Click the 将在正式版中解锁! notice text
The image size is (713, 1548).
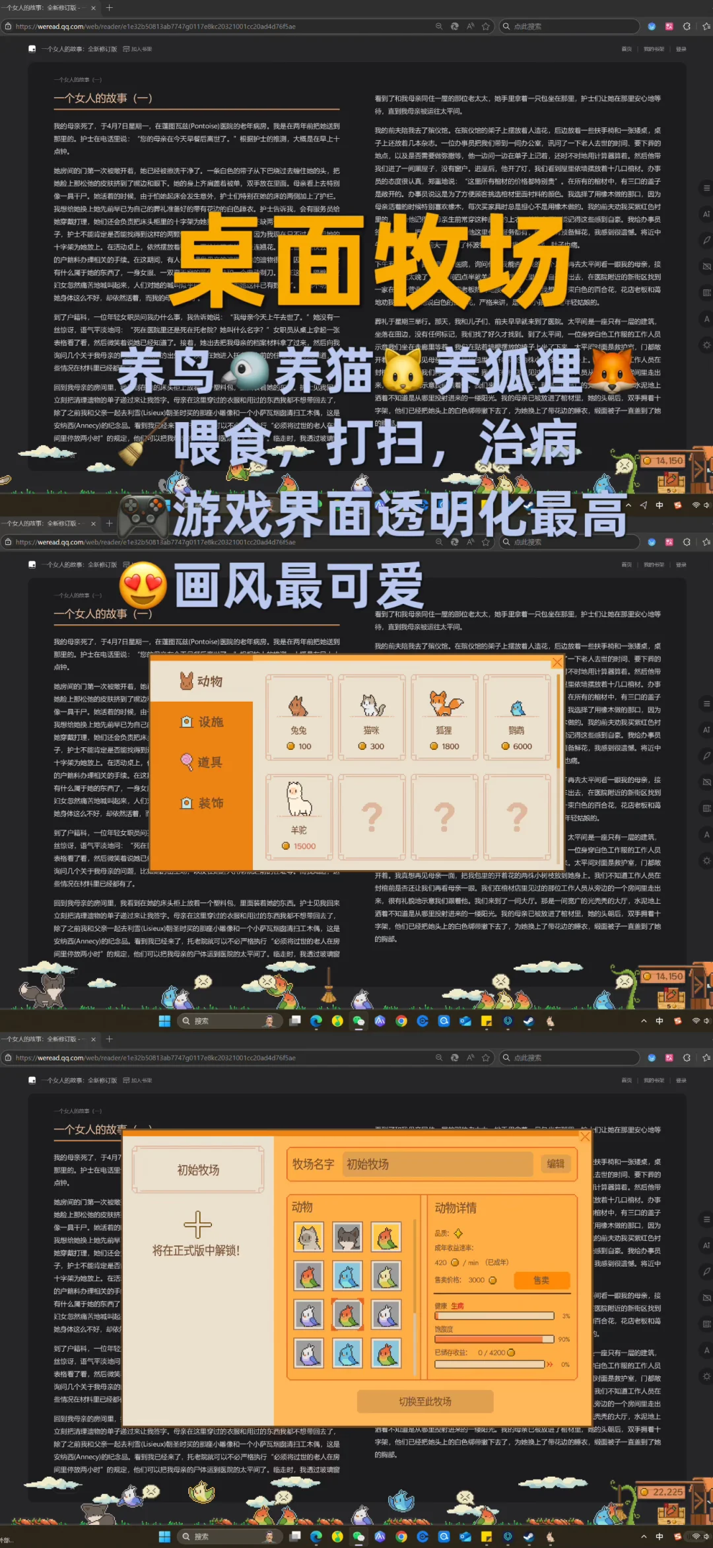196,1250
